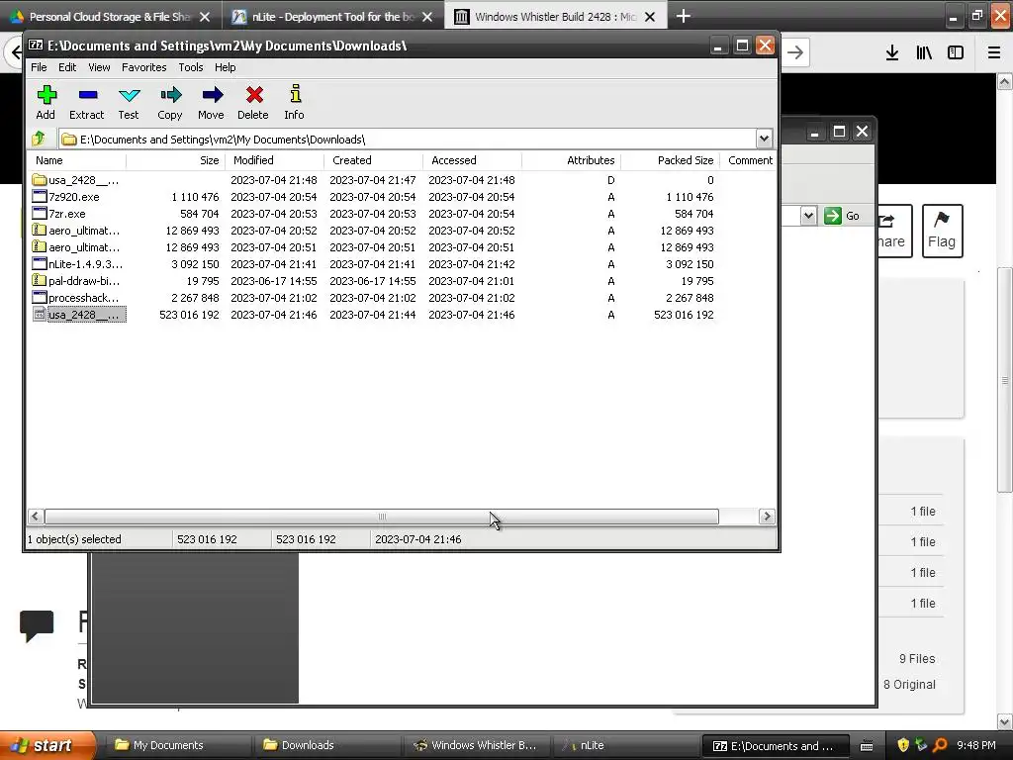The height and width of the screenshot is (760, 1013).
Task: Click the Share button on the web page
Action: pos(893,231)
